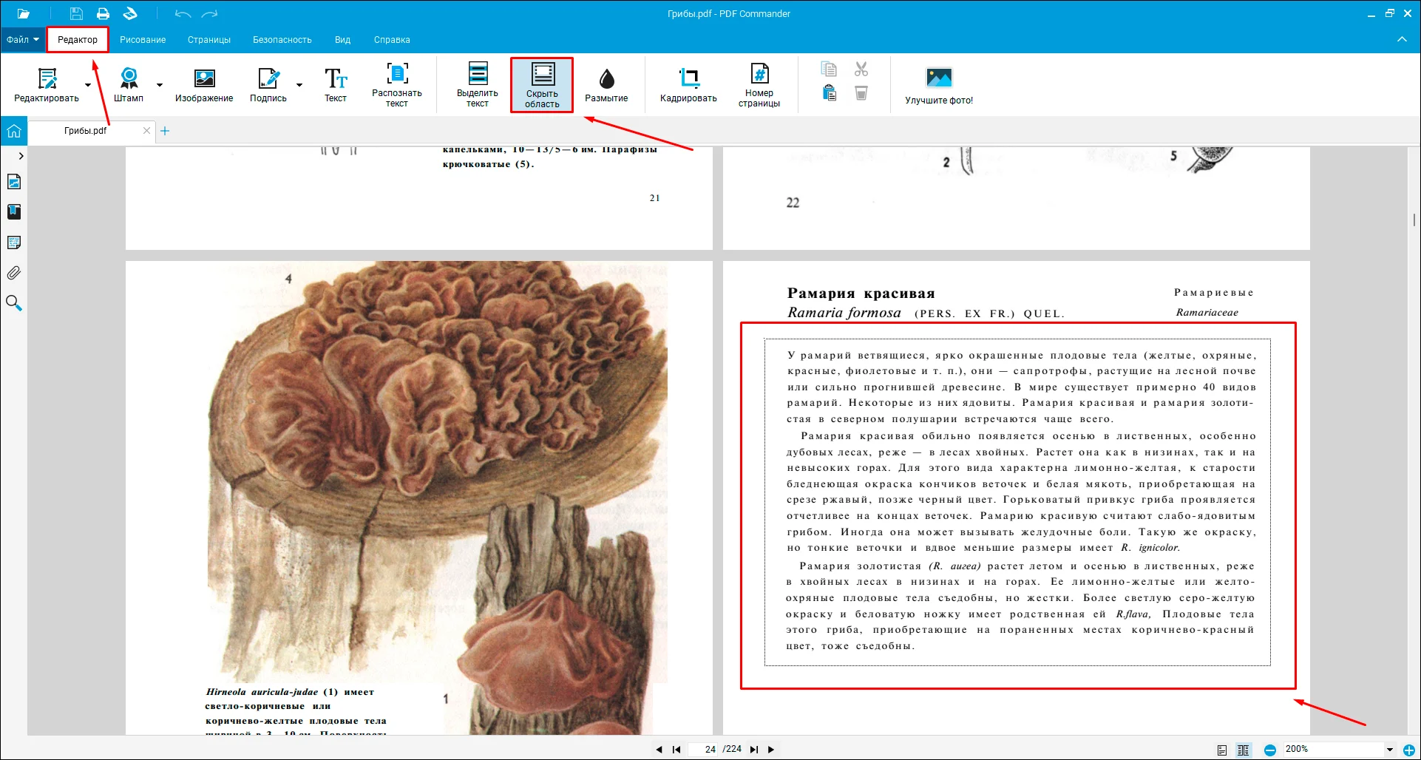This screenshot has width=1421, height=760.
Task: Start scanning with the scanner icon
Action: (130, 13)
